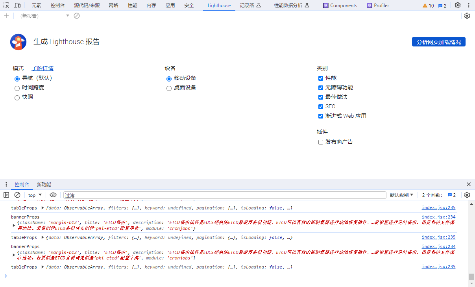This screenshot has width=475, height=287.
Task: Focus the console 过滤 filter field
Action: click(225, 195)
